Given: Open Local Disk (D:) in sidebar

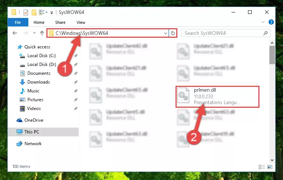Looking at the screenshot, I should pyautogui.click(x=42, y=65).
